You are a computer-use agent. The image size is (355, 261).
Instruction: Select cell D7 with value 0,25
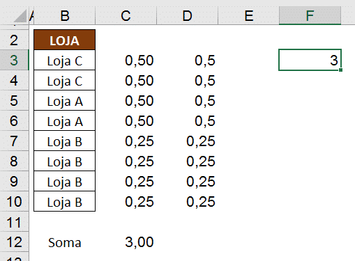pos(187,141)
